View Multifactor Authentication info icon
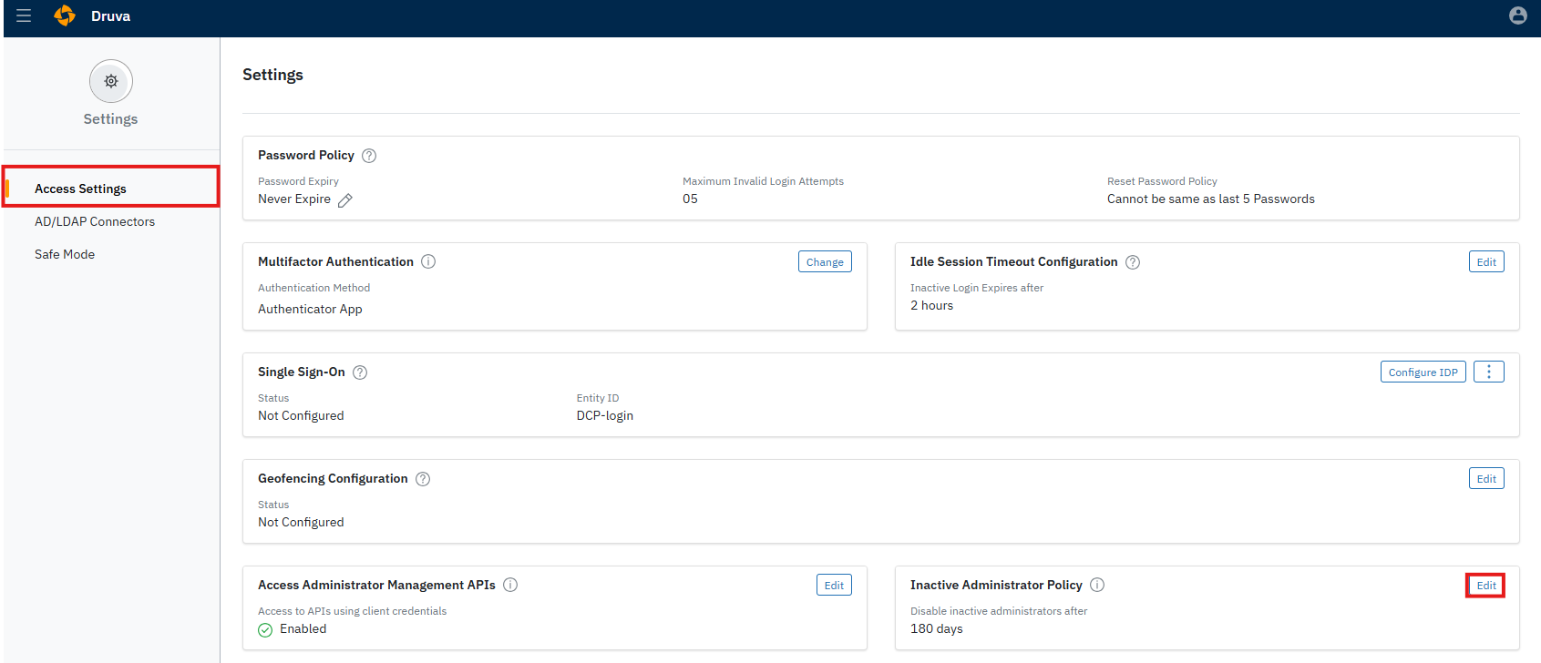The image size is (1541, 663). pyautogui.click(x=428, y=261)
